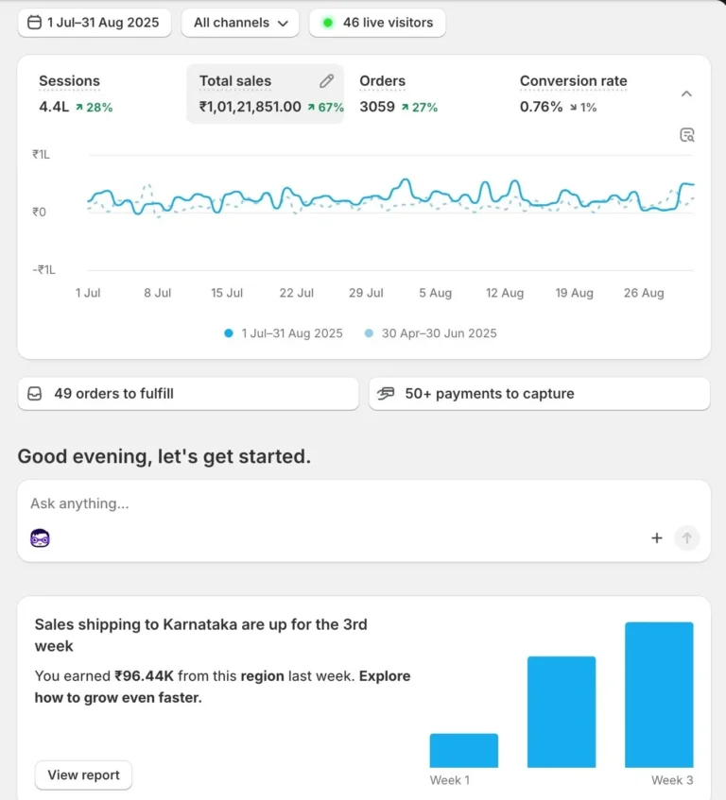
Task: Select the Orders metric tab
Action: click(397, 94)
